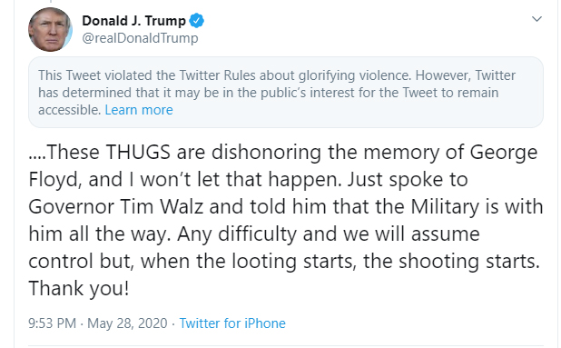Click Governor Tim Walz in the tweet text

point(115,207)
